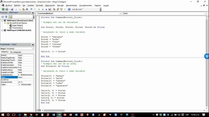The width and height of the screenshot is (209, 117).
Task: Click the Break (pause) icon
Action: pyautogui.click(x=43, y=9)
